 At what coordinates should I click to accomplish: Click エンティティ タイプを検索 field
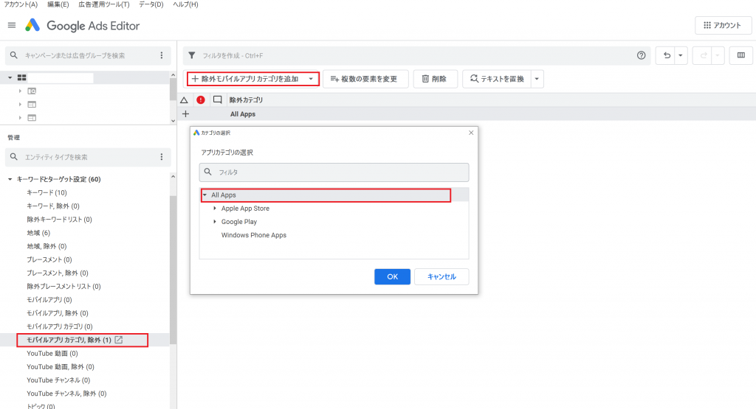89,157
